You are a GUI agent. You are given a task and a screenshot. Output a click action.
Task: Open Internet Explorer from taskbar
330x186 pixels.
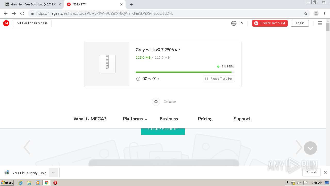coord(21,183)
